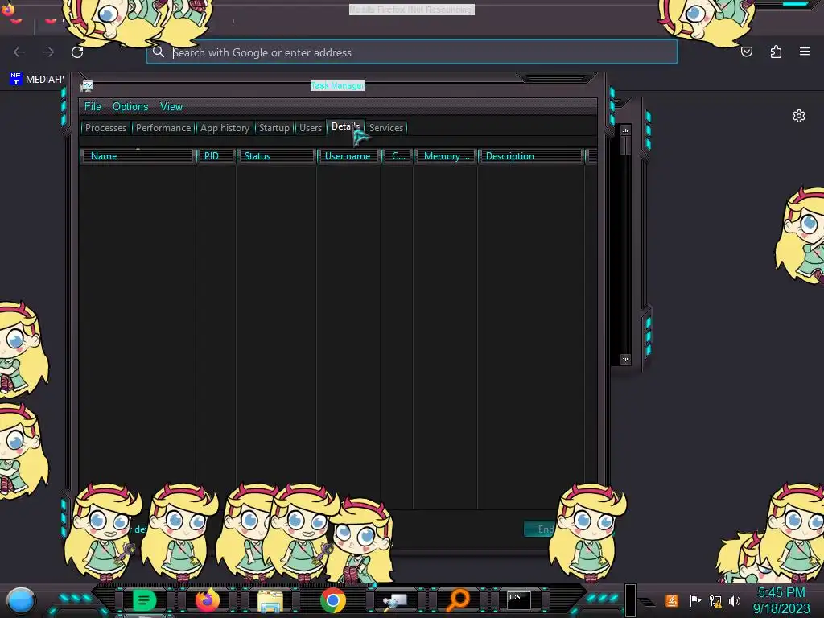
Task: Open Firefox from the taskbar
Action: (207, 600)
